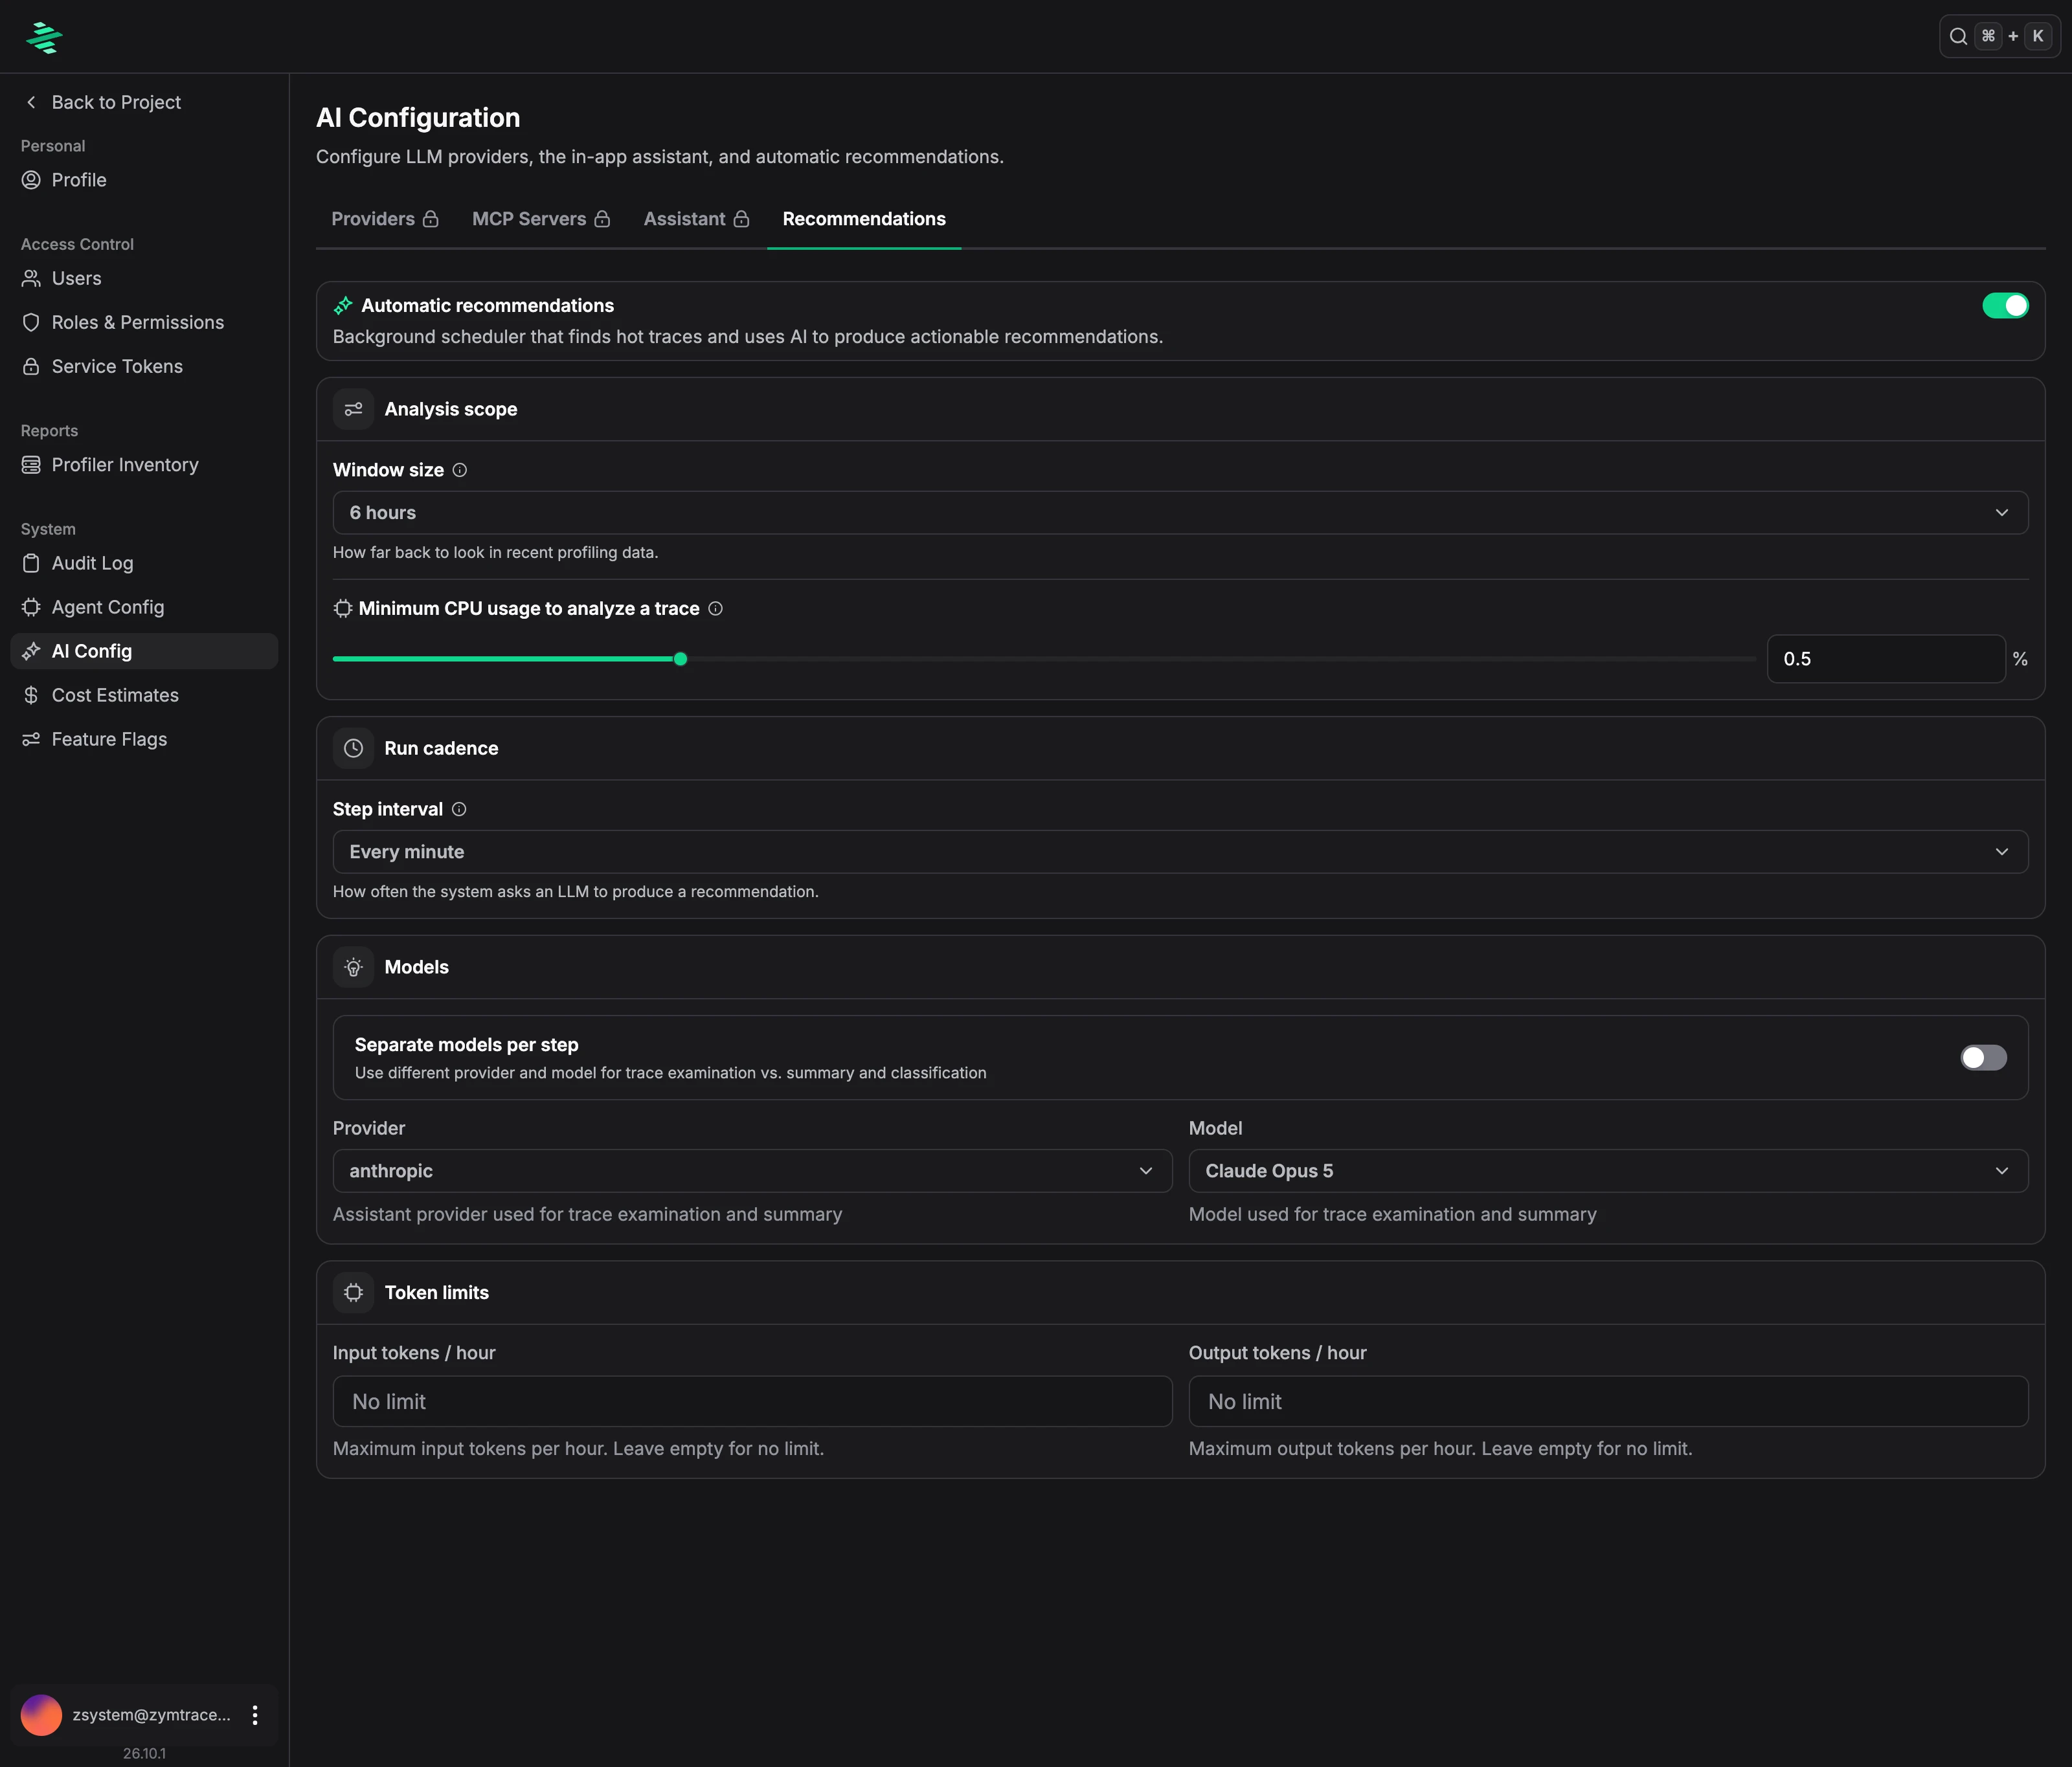2072x1767 pixels.
Task: Open search with the magnifier icon
Action: [1958, 37]
